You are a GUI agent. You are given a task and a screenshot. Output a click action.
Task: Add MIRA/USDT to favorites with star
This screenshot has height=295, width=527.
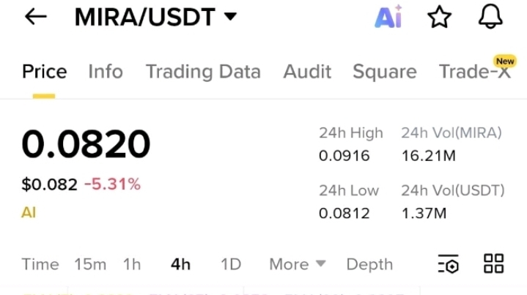439,17
